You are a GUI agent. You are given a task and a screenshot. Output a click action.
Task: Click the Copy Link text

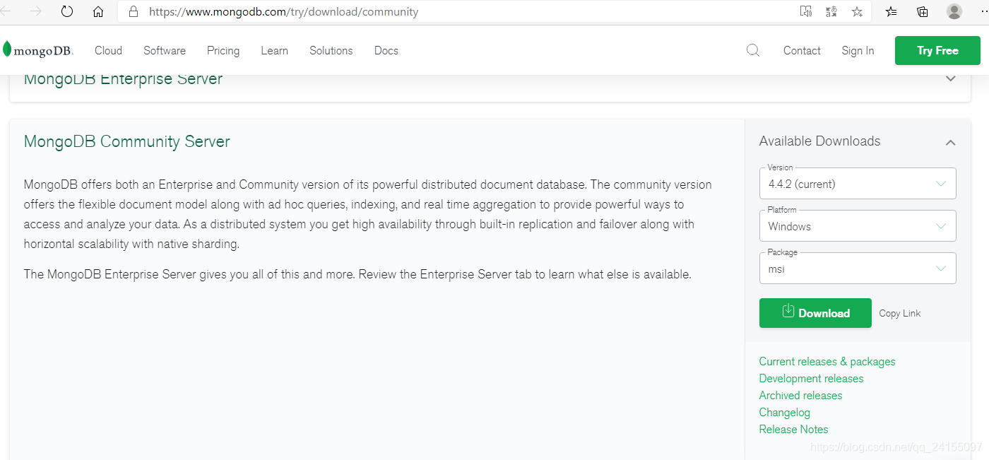pyautogui.click(x=900, y=314)
